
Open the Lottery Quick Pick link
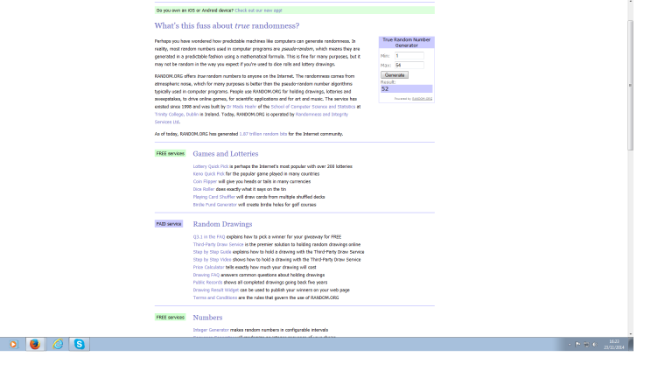(x=210, y=166)
